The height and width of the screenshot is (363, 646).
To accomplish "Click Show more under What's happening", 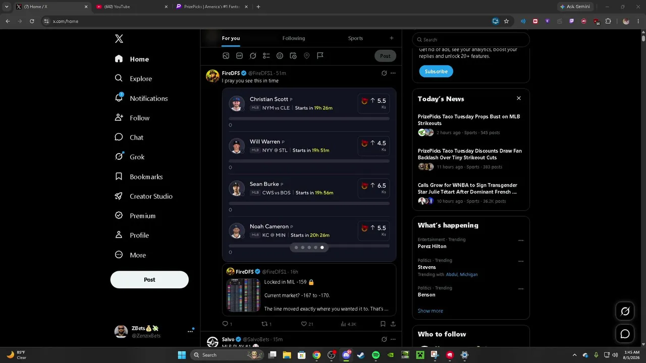I will (x=430, y=311).
